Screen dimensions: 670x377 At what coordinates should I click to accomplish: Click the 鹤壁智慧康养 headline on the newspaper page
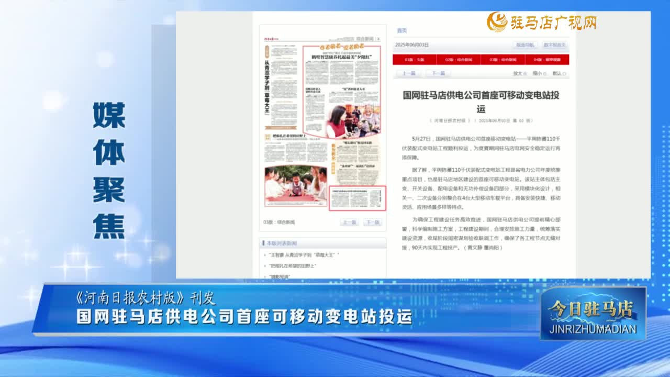[342, 56]
